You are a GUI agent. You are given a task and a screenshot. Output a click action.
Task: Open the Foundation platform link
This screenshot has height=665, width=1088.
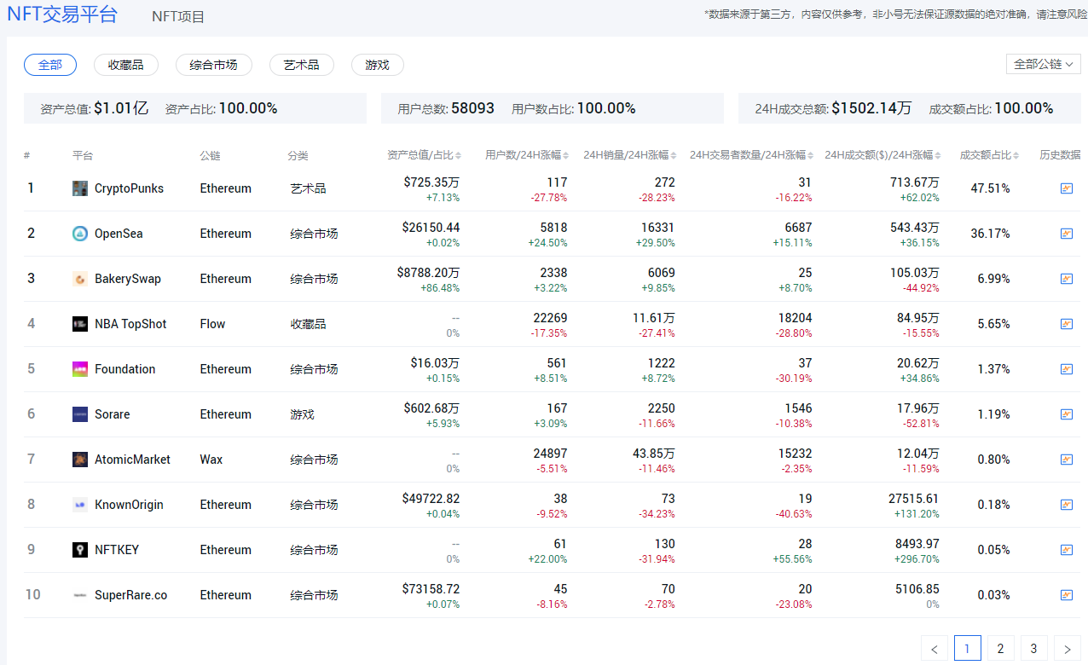tap(124, 369)
